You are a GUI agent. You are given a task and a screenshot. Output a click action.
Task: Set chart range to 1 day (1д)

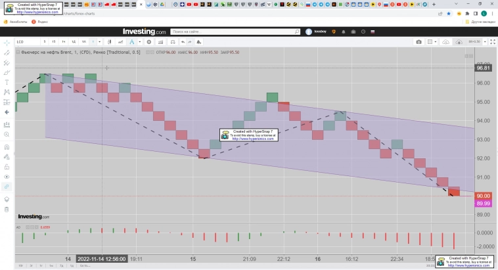click(x=72, y=265)
